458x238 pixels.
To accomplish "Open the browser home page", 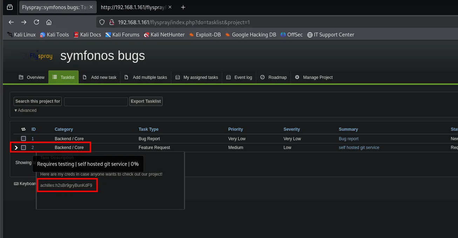I will tap(49, 22).
